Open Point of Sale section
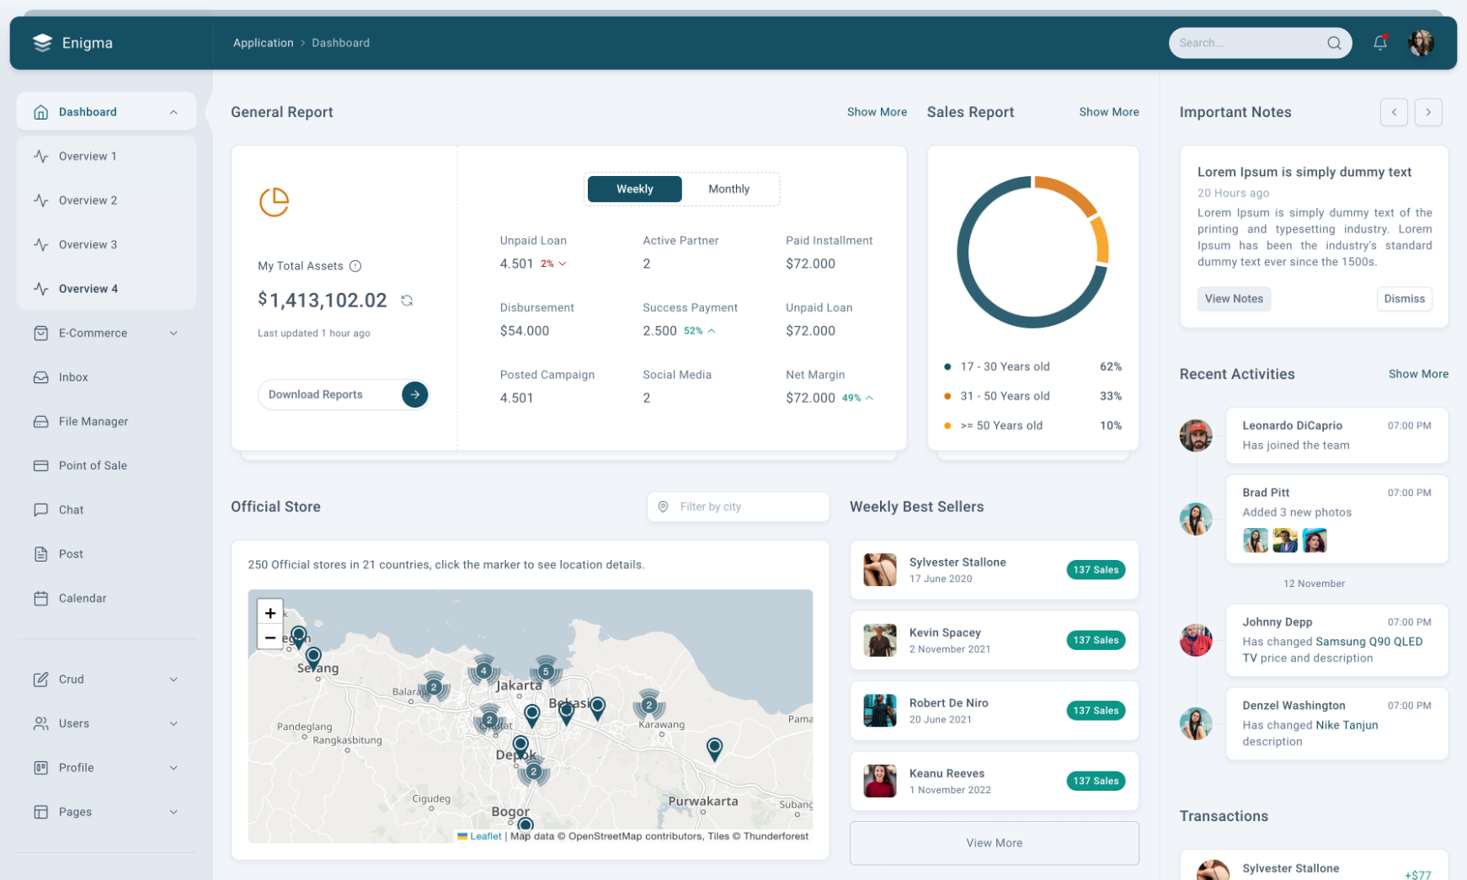1467x880 pixels. coord(90,465)
